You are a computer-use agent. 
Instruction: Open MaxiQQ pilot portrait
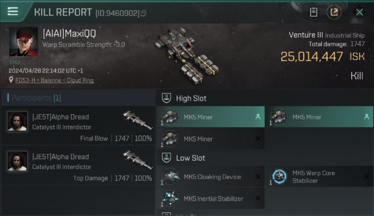click(24, 41)
